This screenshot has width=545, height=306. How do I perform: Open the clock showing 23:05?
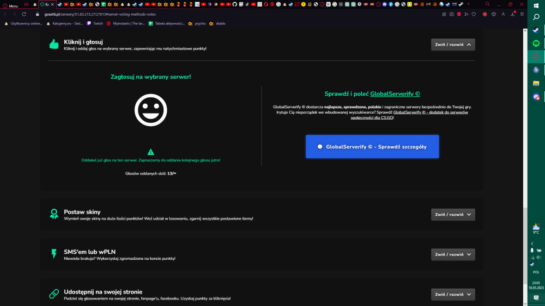click(536, 285)
